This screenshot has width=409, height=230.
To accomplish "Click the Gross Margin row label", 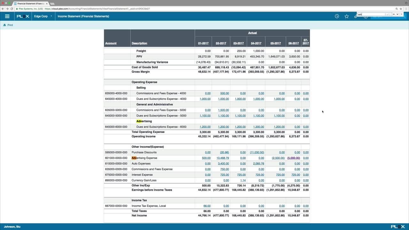I will tap(141, 72).
